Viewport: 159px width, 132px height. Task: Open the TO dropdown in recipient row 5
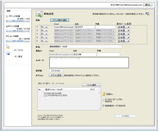pos(44,41)
